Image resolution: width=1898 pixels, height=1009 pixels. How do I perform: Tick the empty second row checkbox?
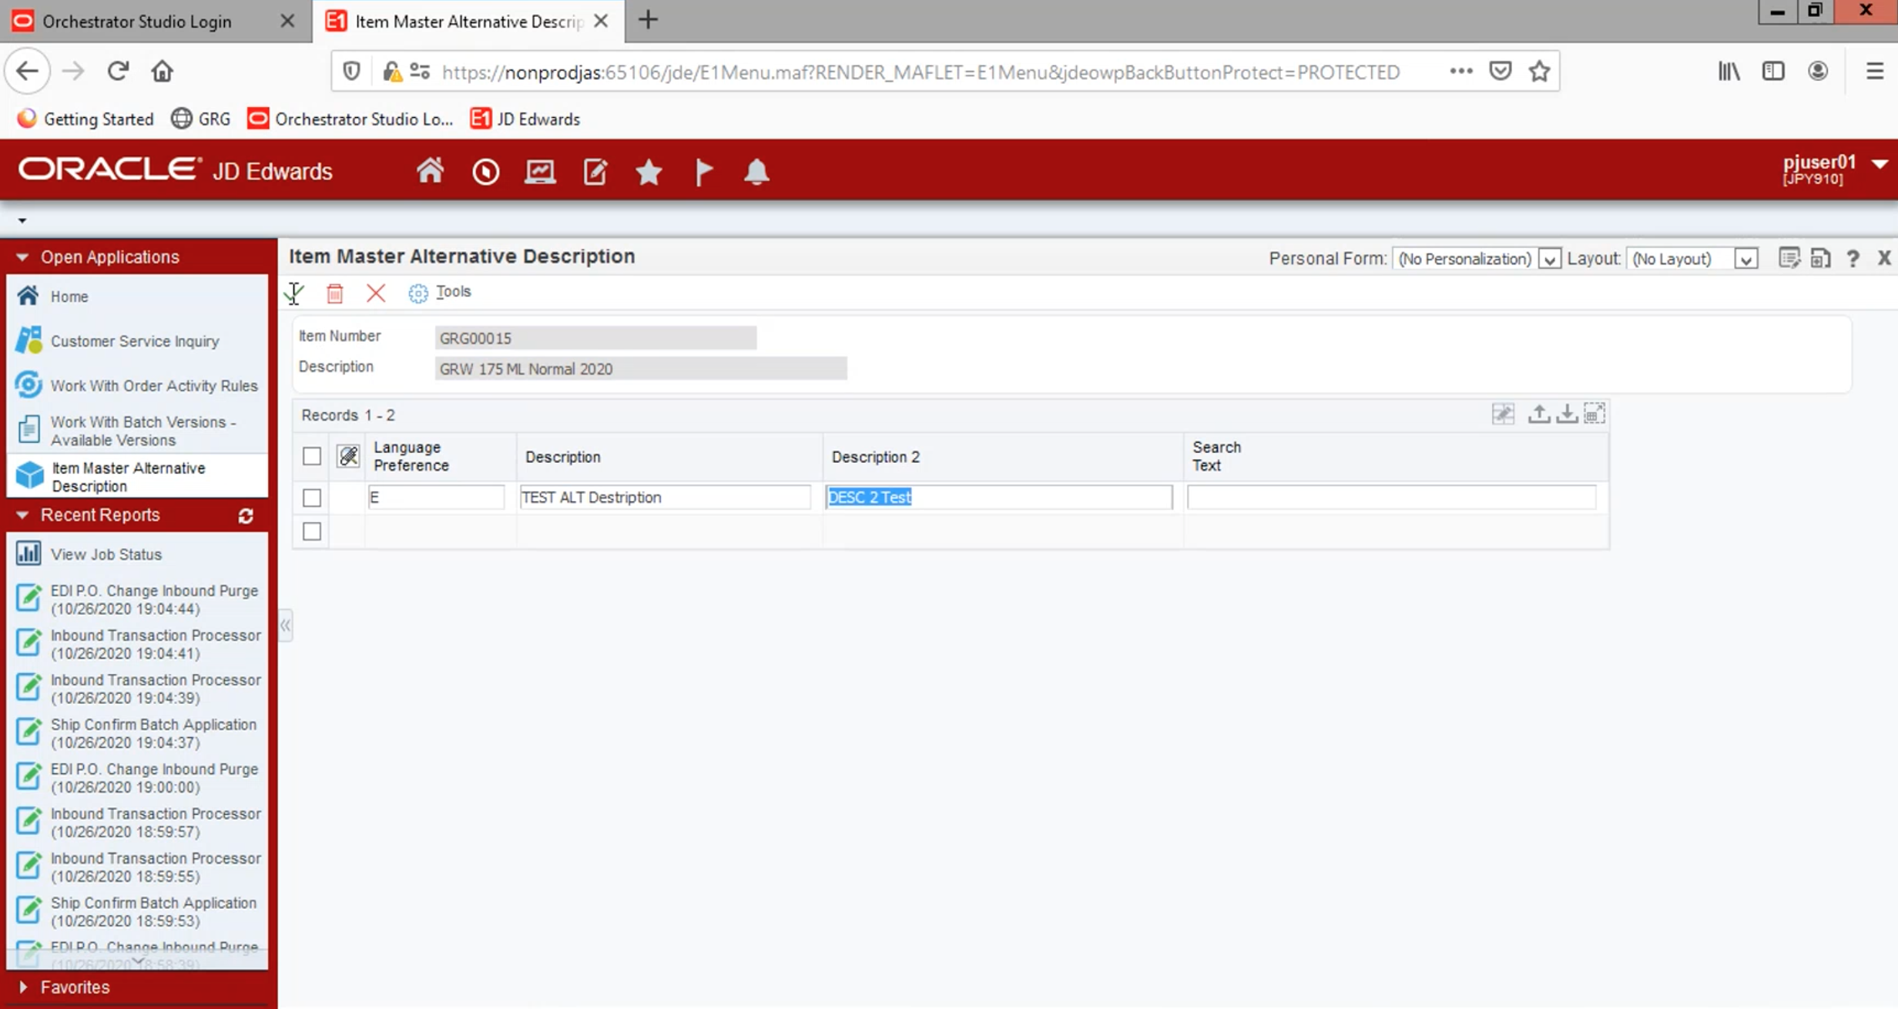tap(312, 531)
